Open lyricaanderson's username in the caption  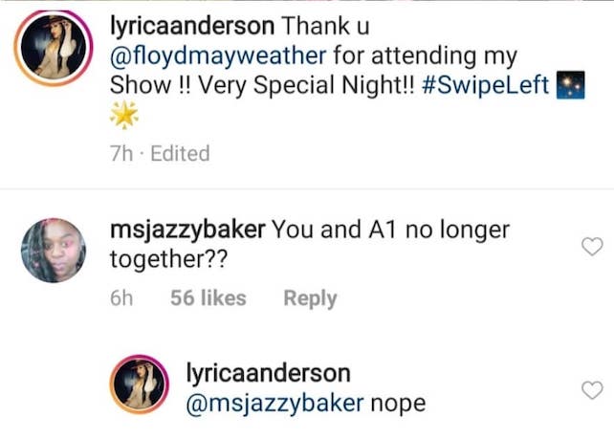click(x=192, y=26)
